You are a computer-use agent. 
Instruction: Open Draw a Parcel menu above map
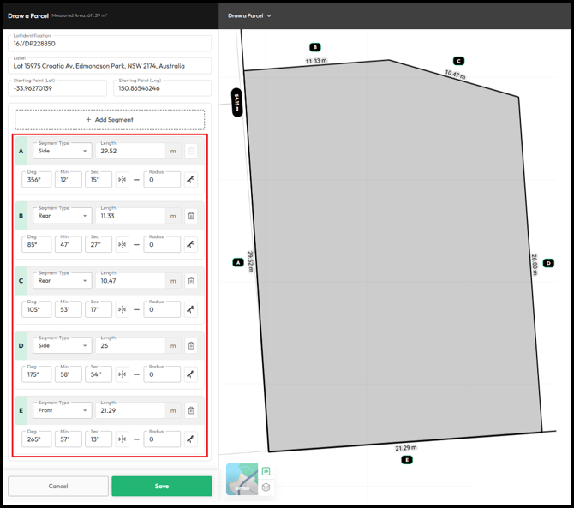(x=249, y=15)
